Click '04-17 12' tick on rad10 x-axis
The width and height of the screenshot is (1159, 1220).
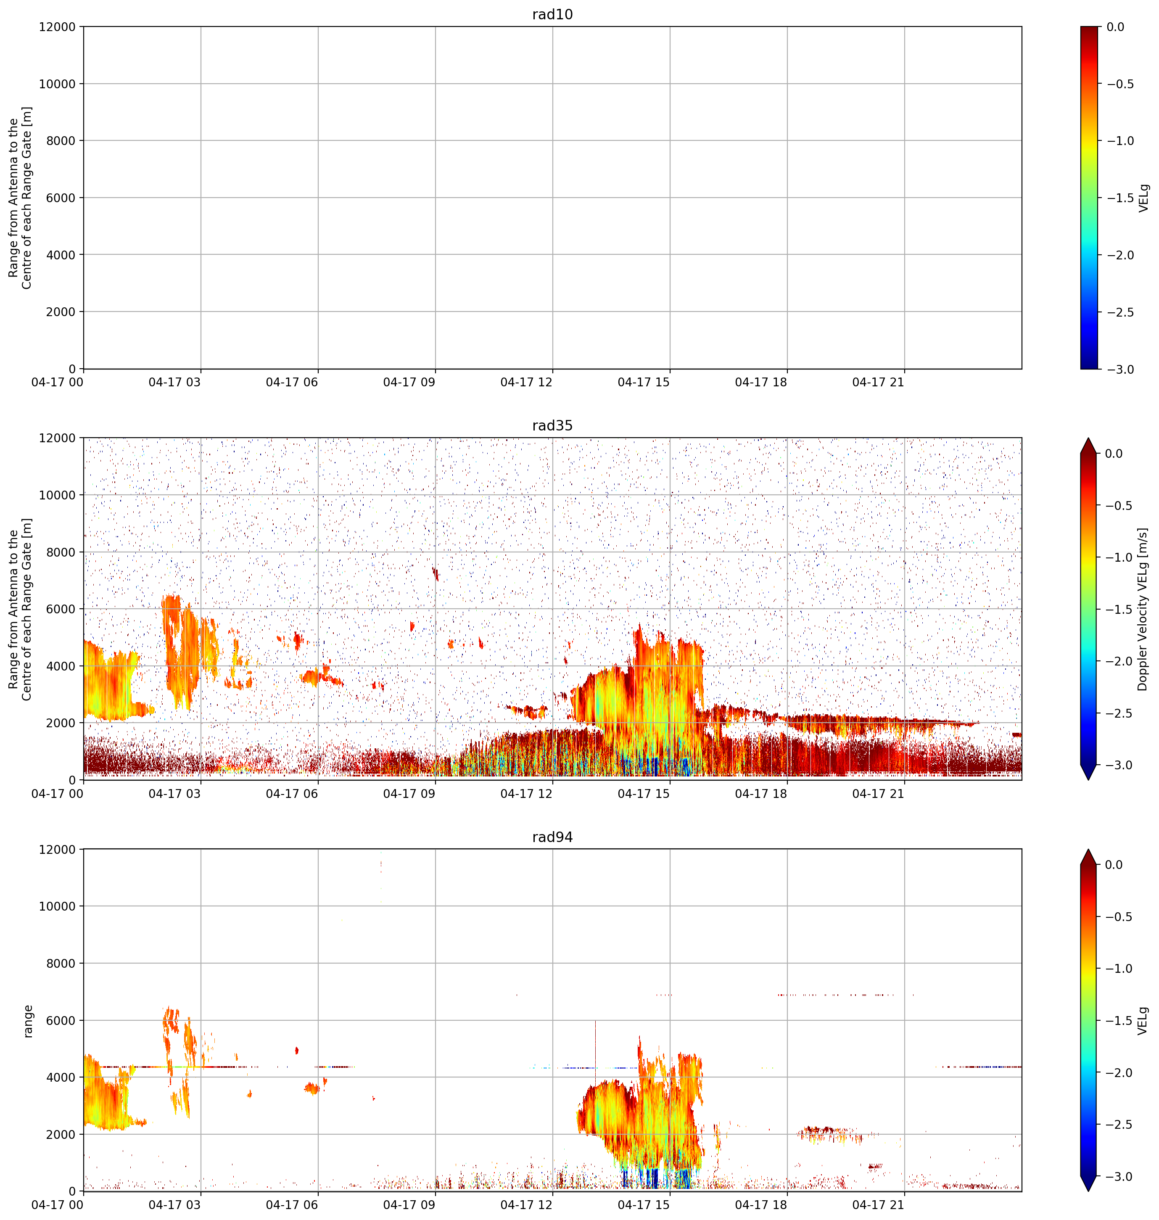click(x=526, y=383)
